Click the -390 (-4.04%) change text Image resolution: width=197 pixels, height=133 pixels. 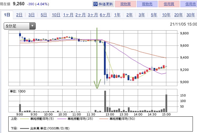[38, 4]
